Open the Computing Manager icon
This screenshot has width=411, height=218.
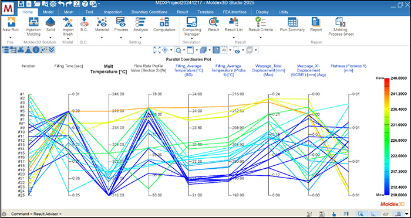[x=191, y=22]
